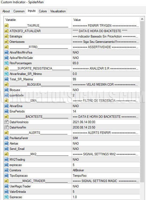Click the double icon of AtivarAnalise_SR_Minimo
146x200 pixels.
coord(6,74)
